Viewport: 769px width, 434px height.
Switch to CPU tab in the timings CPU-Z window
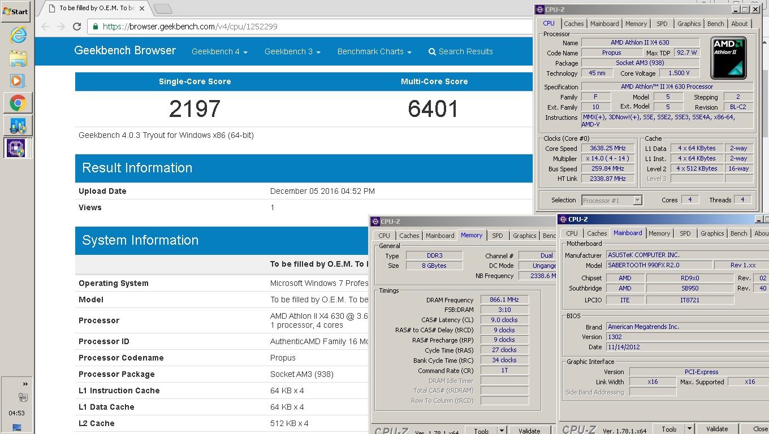pyautogui.click(x=384, y=236)
